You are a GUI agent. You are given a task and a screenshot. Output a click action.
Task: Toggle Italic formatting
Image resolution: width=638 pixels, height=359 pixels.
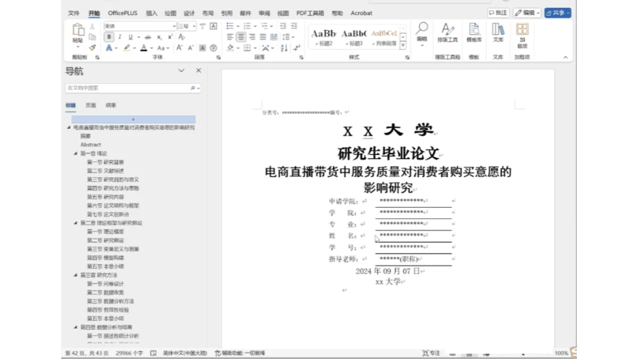(x=120, y=37)
